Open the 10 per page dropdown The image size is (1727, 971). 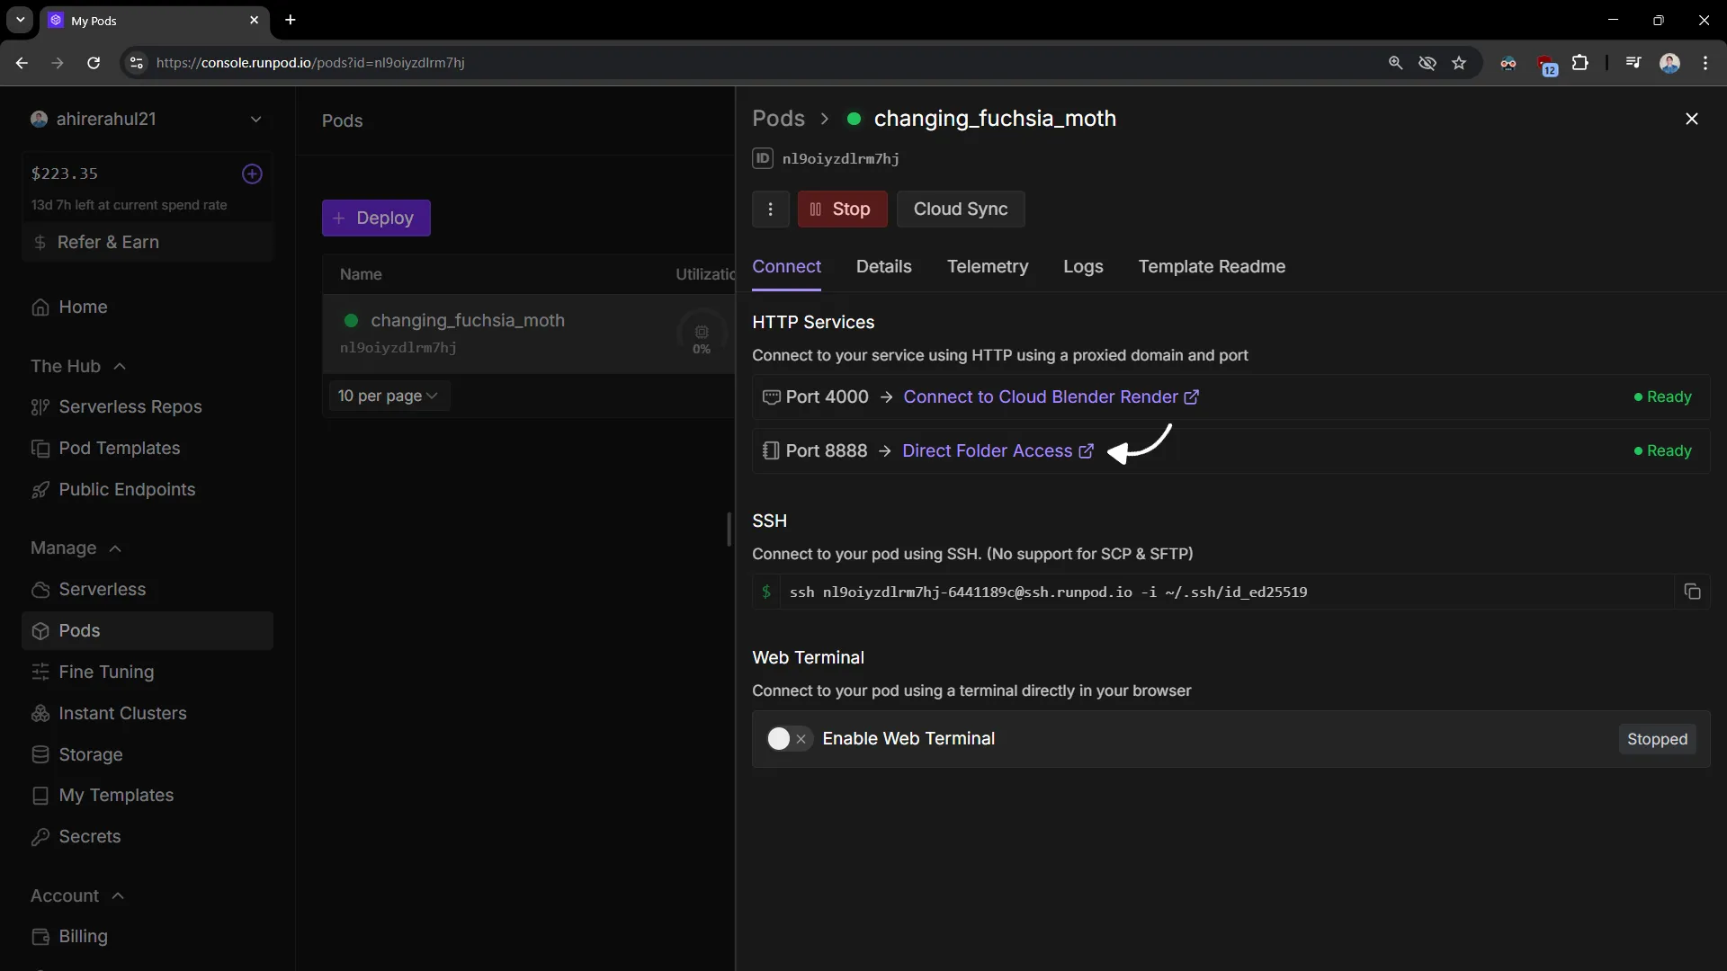388,396
